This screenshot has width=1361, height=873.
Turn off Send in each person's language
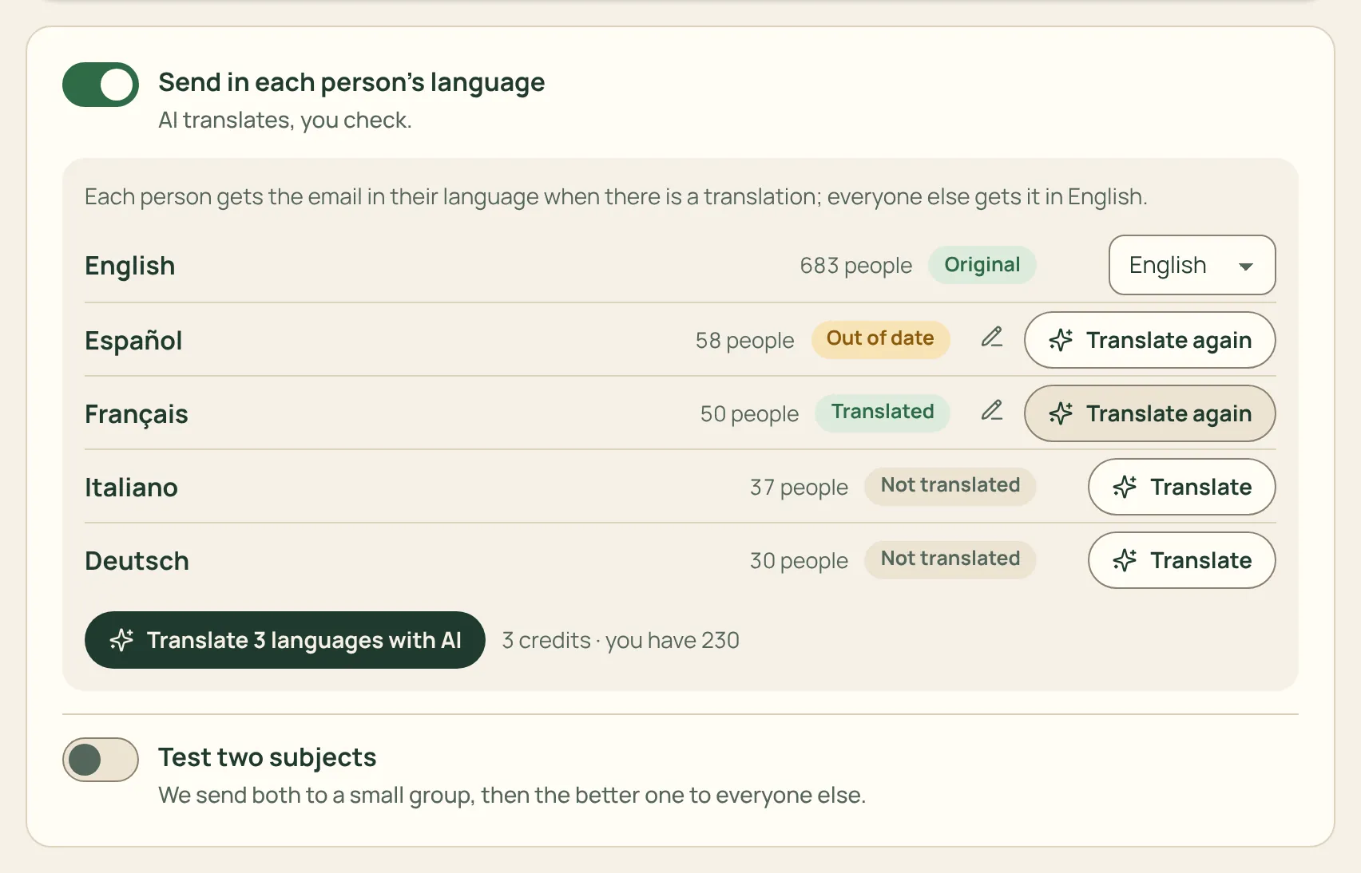(101, 85)
